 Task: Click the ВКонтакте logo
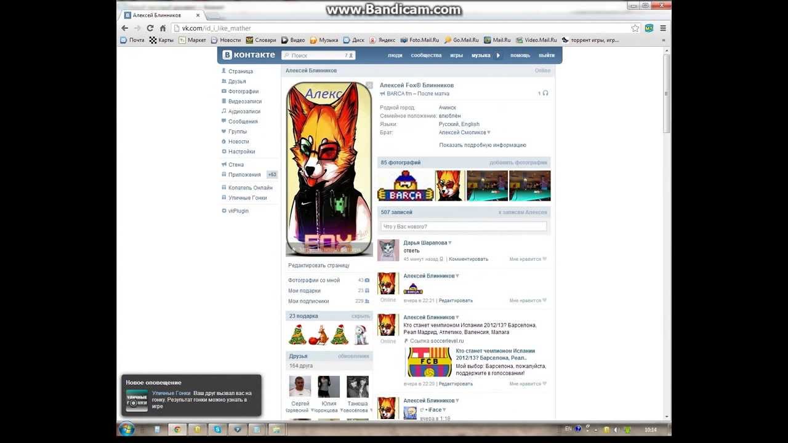[x=249, y=55]
